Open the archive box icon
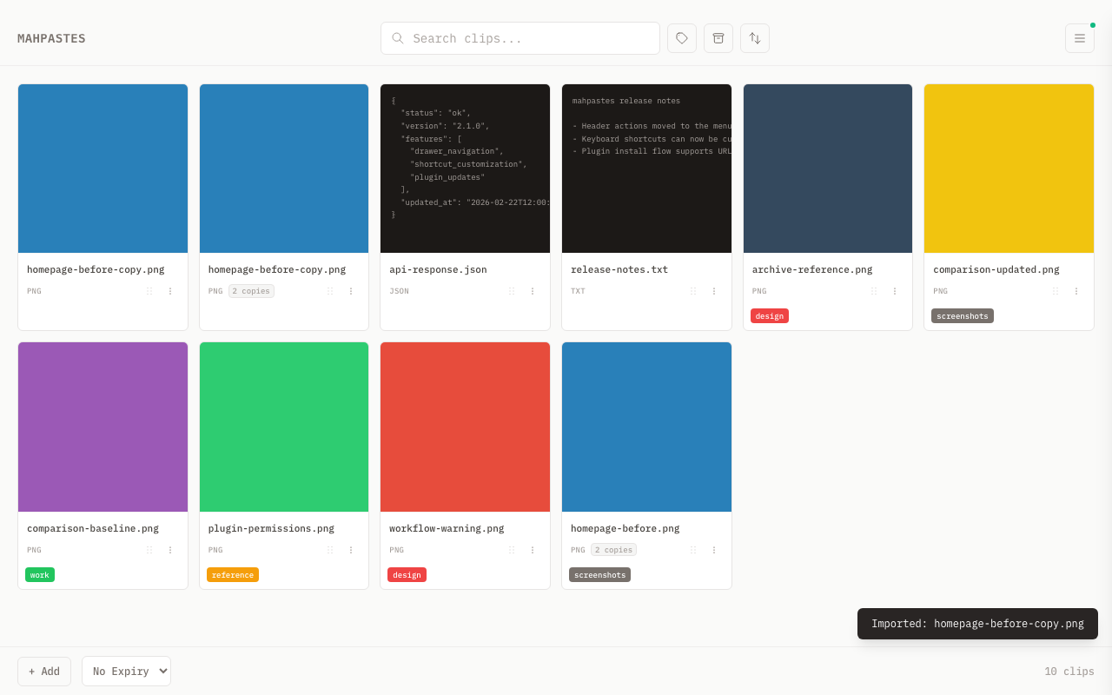This screenshot has width=1112, height=695. tap(718, 38)
